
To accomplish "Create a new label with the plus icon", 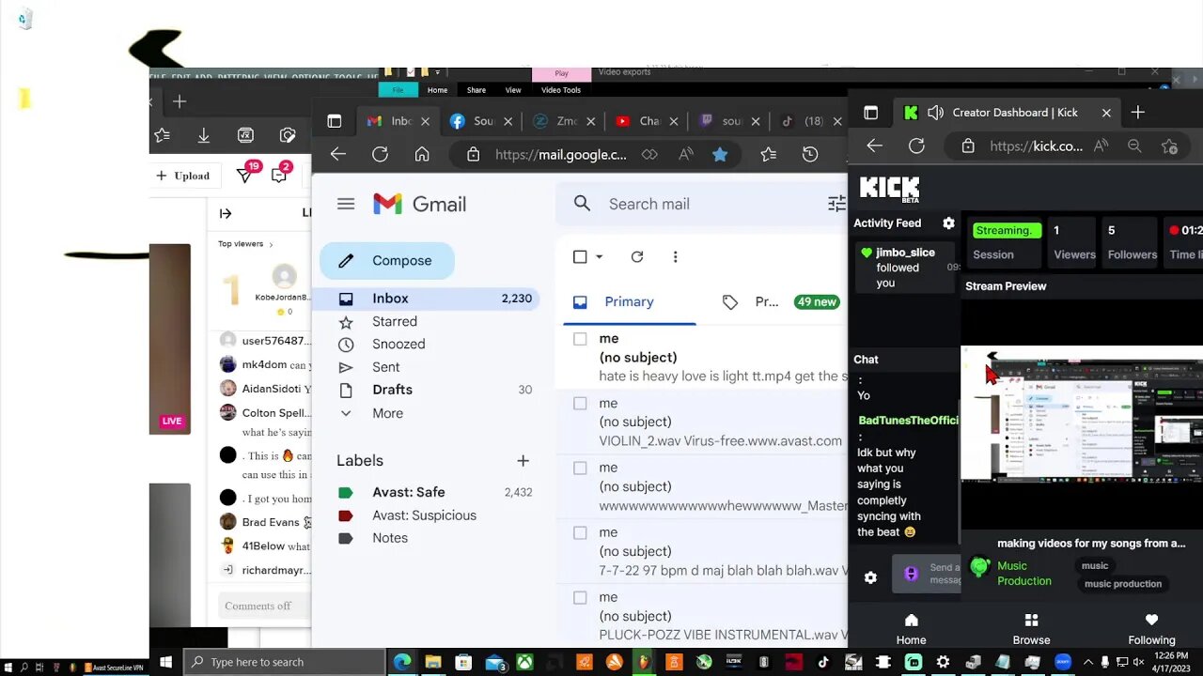I will pos(523,460).
